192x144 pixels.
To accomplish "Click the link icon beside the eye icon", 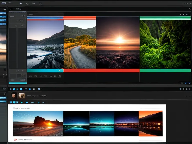I will pyautogui.click(x=18, y=71).
